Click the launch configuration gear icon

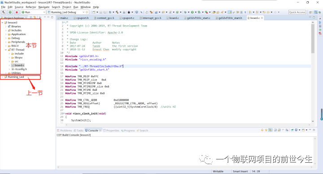(x=87, y=12)
